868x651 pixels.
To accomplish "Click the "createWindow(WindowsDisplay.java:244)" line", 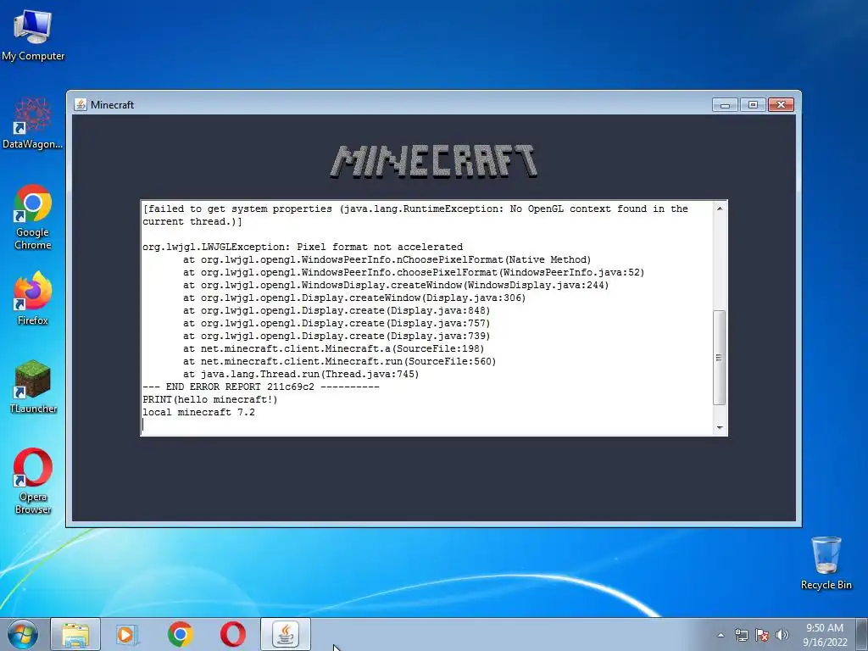I will click(x=396, y=285).
